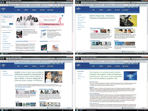Click the Medline logo in the About Medline window

(x=78, y=65)
